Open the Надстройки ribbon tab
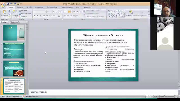 (x=87, y=7)
